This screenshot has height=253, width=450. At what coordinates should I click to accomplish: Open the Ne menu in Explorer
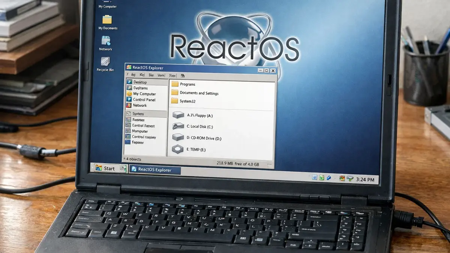tap(151, 75)
